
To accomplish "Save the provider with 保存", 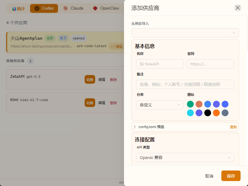I will pos(231,176).
